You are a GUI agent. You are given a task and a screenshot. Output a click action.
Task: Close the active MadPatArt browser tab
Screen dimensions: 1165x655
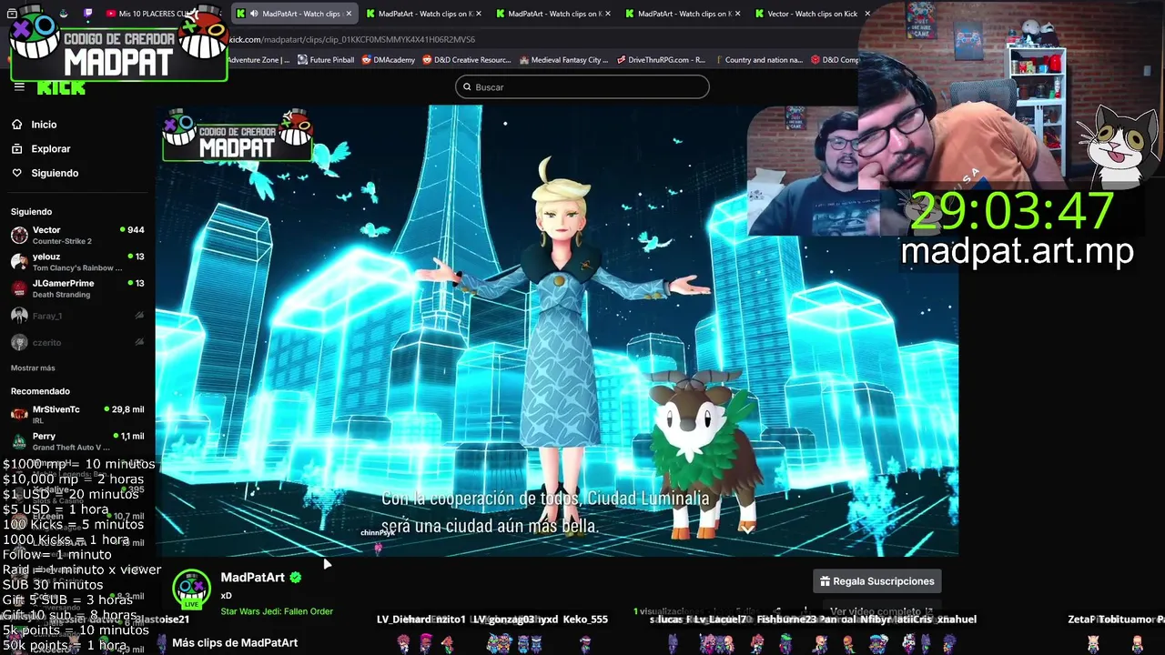pos(349,14)
